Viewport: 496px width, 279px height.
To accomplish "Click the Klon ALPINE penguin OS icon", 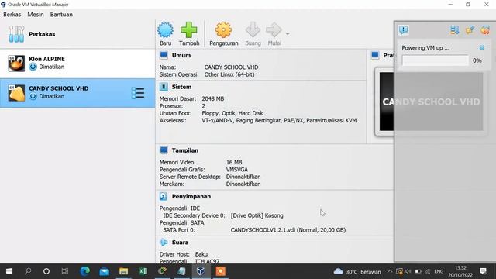I will pyautogui.click(x=16, y=64).
